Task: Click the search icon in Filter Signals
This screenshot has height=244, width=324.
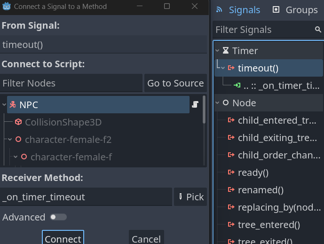Action: point(318,30)
